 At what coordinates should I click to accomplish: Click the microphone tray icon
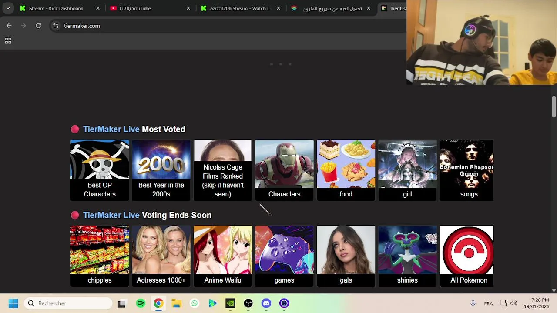pos(473,303)
